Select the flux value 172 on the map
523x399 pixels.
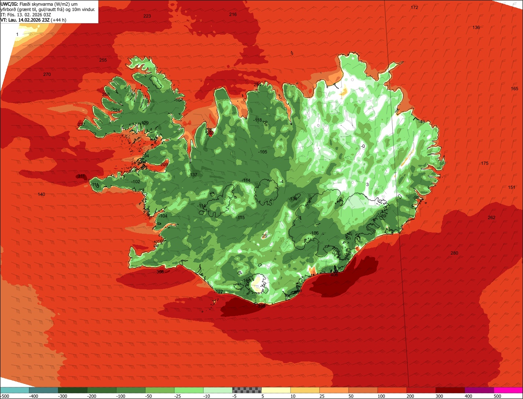click(414, 7)
